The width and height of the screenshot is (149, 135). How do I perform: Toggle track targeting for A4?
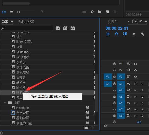pyautogui.click(x=121, y=103)
